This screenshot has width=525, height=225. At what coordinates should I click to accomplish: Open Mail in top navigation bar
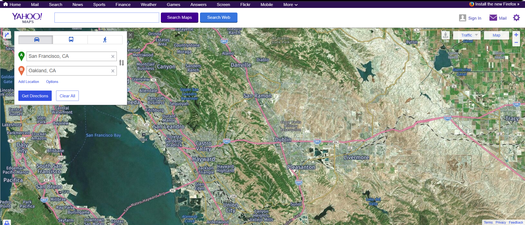tap(35, 5)
